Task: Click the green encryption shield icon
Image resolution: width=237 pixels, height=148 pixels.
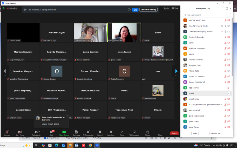Action: (x=4, y=8)
